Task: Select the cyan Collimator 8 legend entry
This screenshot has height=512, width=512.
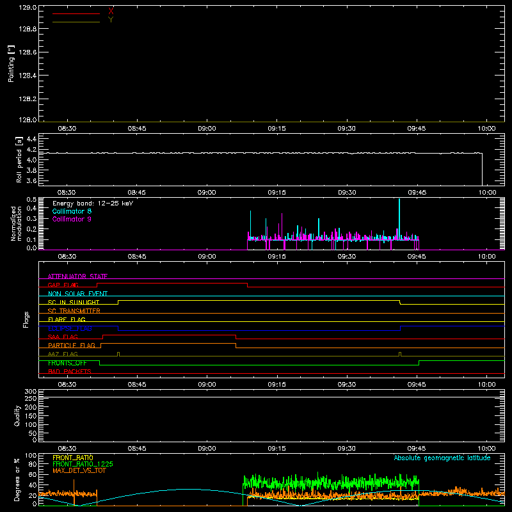Action: 72,211
